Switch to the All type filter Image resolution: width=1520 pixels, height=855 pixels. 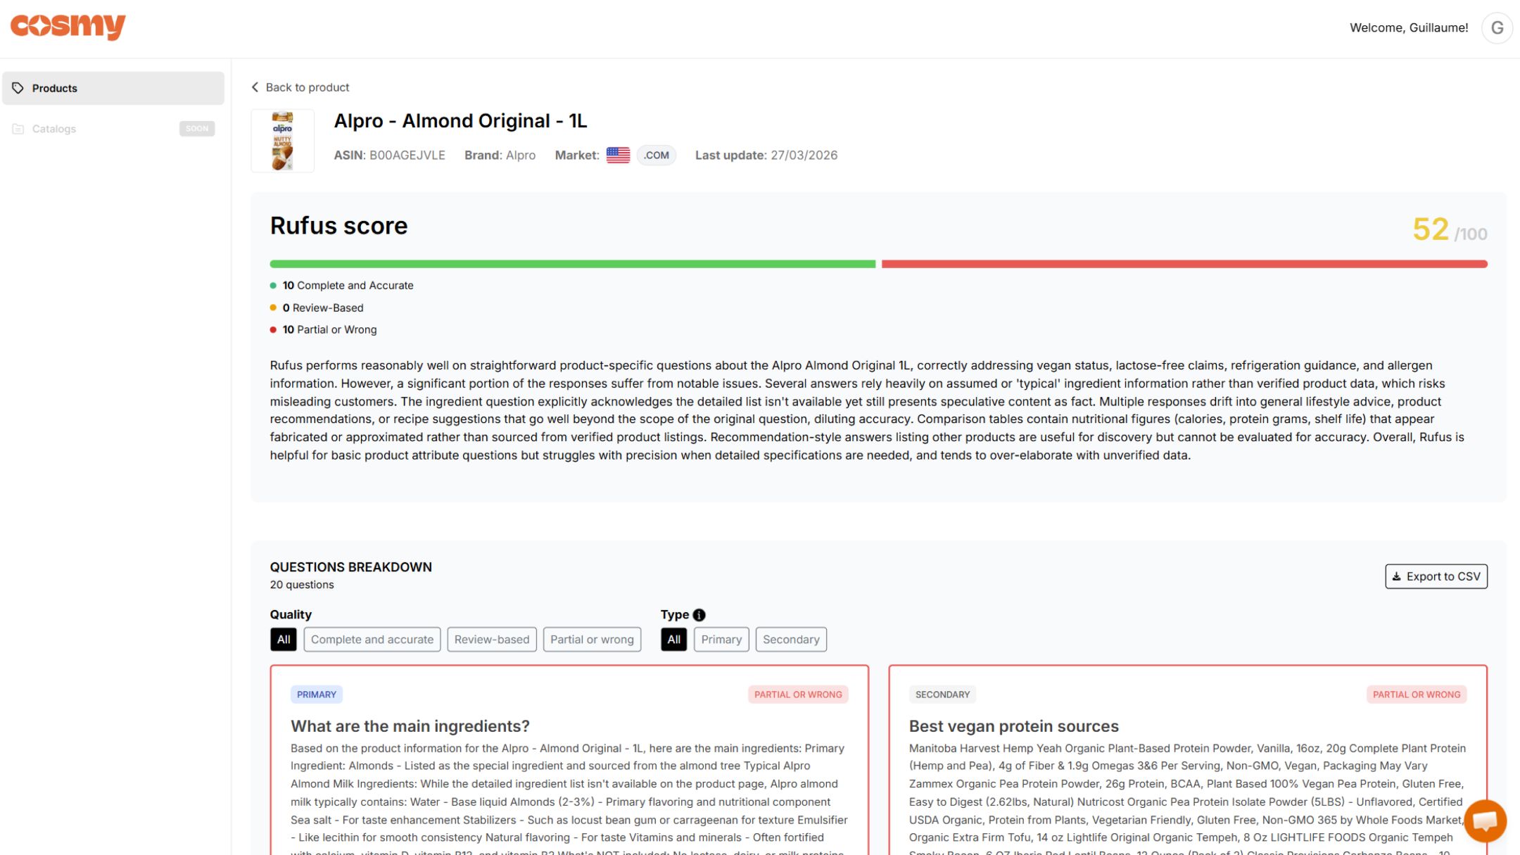pyautogui.click(x=673, y=639)
